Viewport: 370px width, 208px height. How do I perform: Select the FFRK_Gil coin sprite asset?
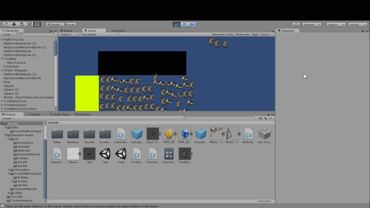pos(169,136)
